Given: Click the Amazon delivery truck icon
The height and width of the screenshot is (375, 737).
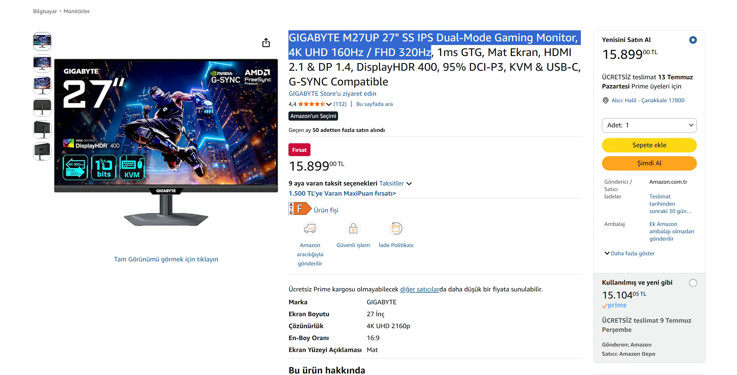Looking at the screenshot, I should (x=310, y=229).
